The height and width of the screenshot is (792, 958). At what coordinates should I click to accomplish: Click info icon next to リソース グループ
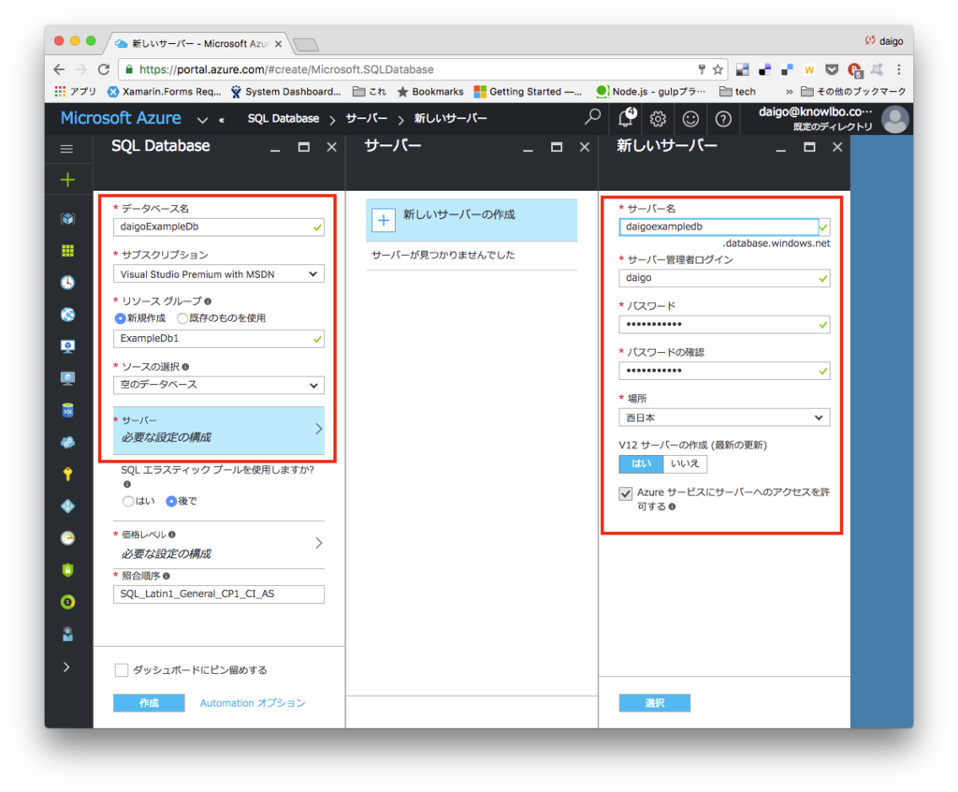pyautogui.click(x=208, y=301)
